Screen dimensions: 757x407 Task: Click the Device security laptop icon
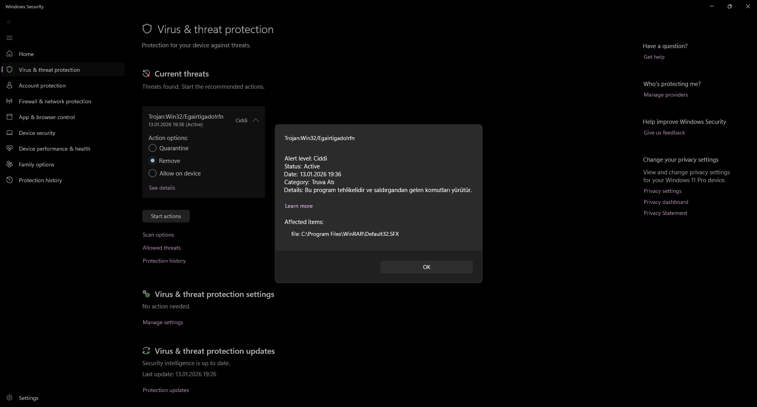coord(10,133)
